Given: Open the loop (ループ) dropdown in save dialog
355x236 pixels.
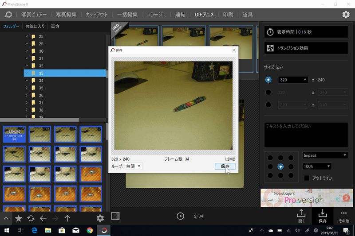Looking at the screenshot, I should [133, 166].
